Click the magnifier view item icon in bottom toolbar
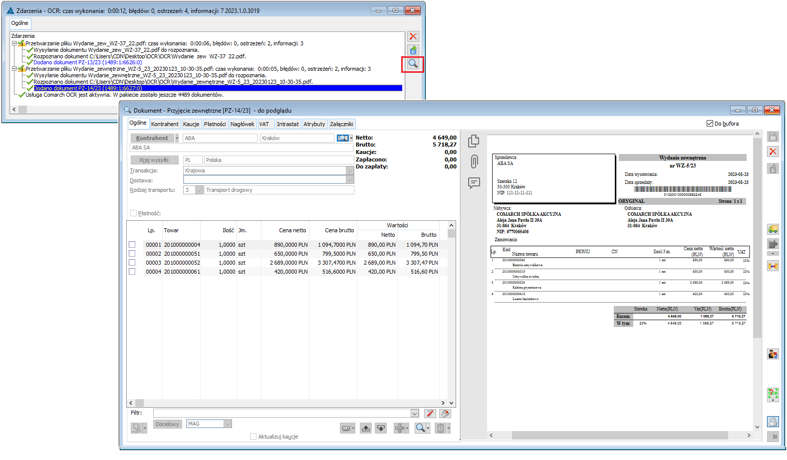The image size is (787, 460). (x=420, y=428)
